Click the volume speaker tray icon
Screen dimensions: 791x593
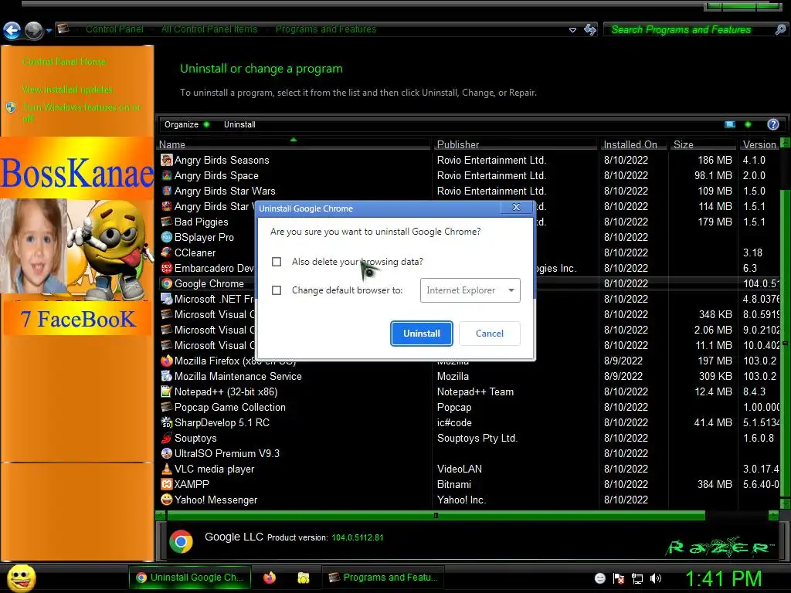click(x=656, y=578)
